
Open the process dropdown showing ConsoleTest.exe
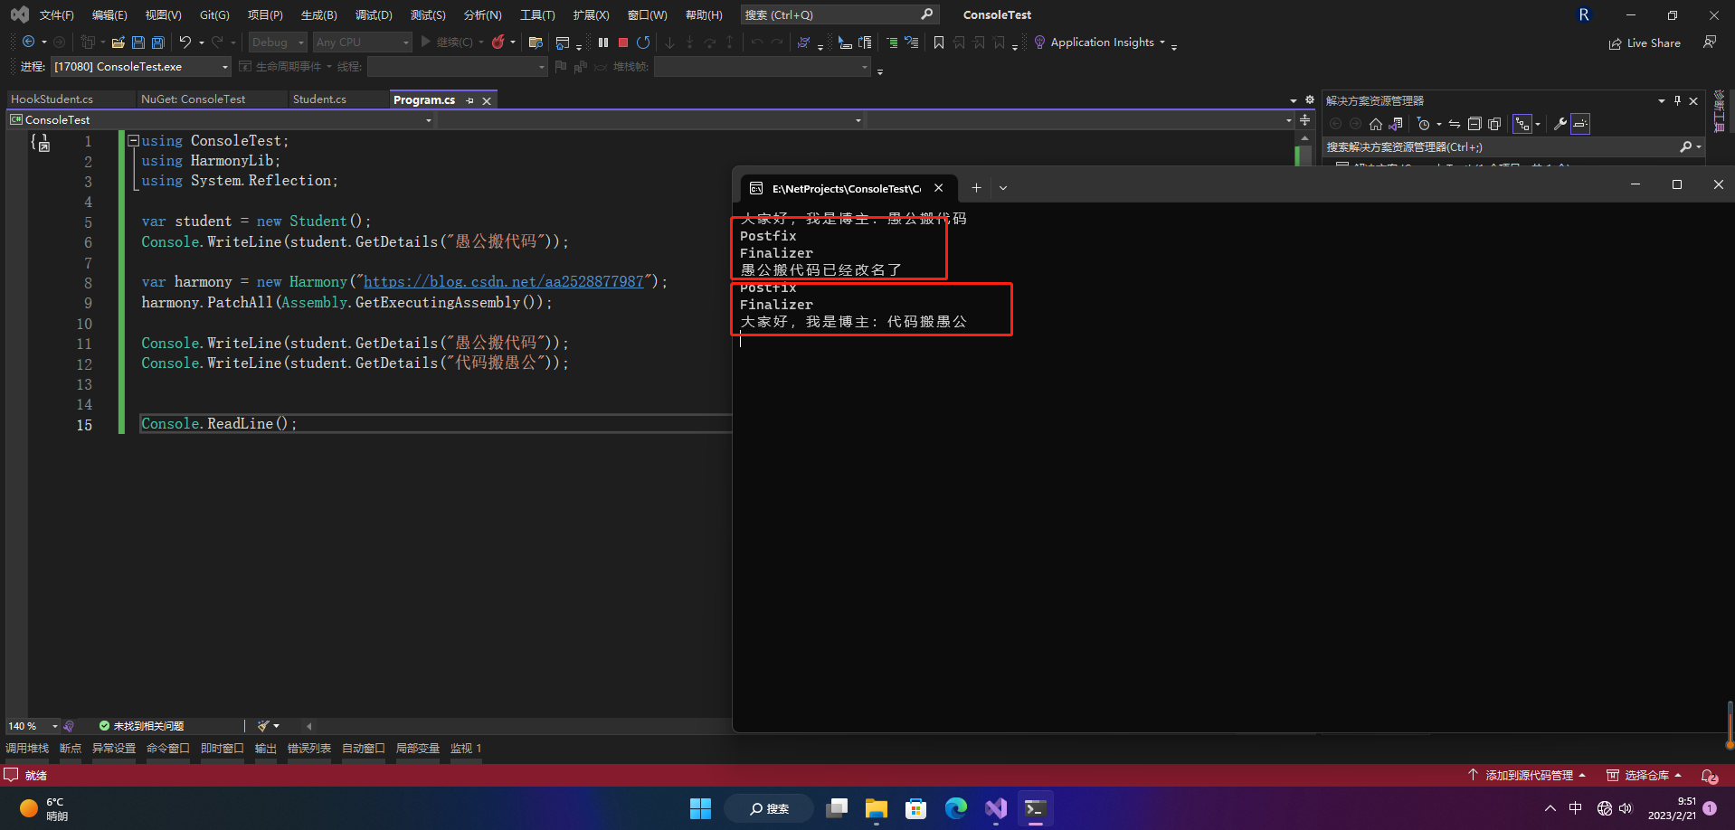(141, 67)
